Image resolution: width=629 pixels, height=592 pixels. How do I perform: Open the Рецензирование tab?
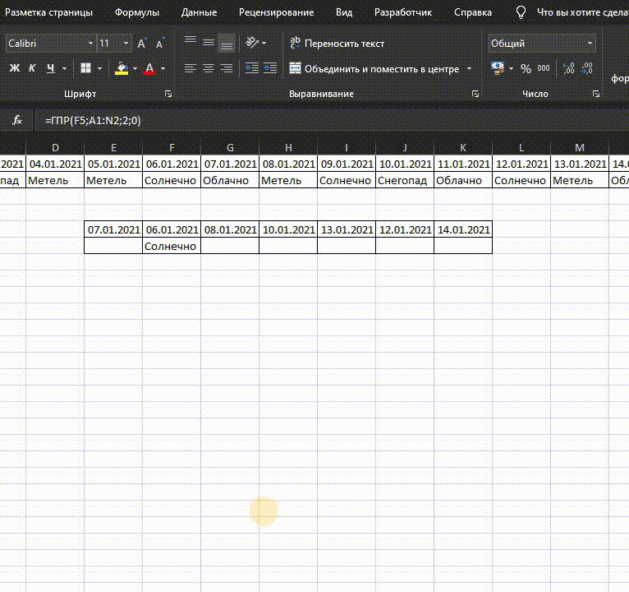pos(277,12)
